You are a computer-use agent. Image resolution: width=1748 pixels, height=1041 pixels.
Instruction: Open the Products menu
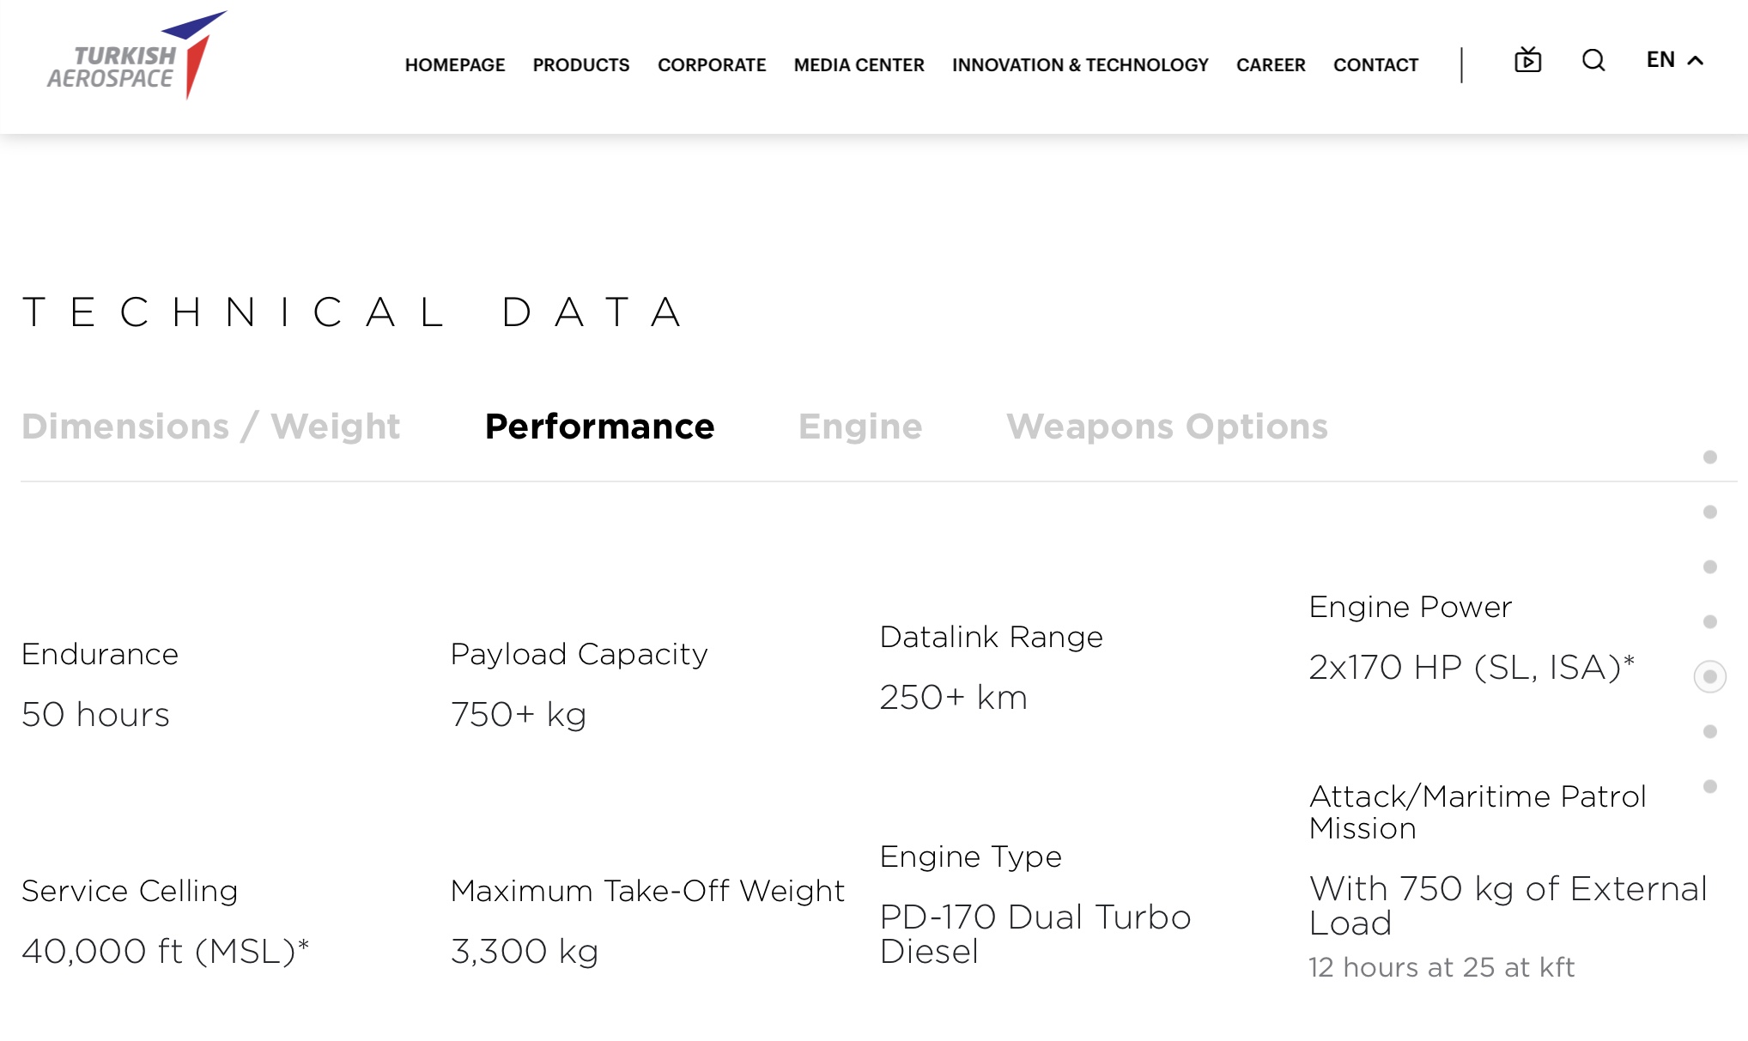pyautogui.click(x=581, y=65)
